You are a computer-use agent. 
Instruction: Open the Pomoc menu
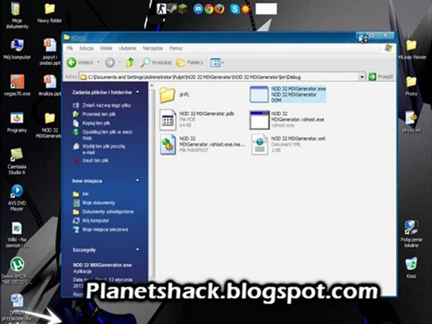[176, 48]
